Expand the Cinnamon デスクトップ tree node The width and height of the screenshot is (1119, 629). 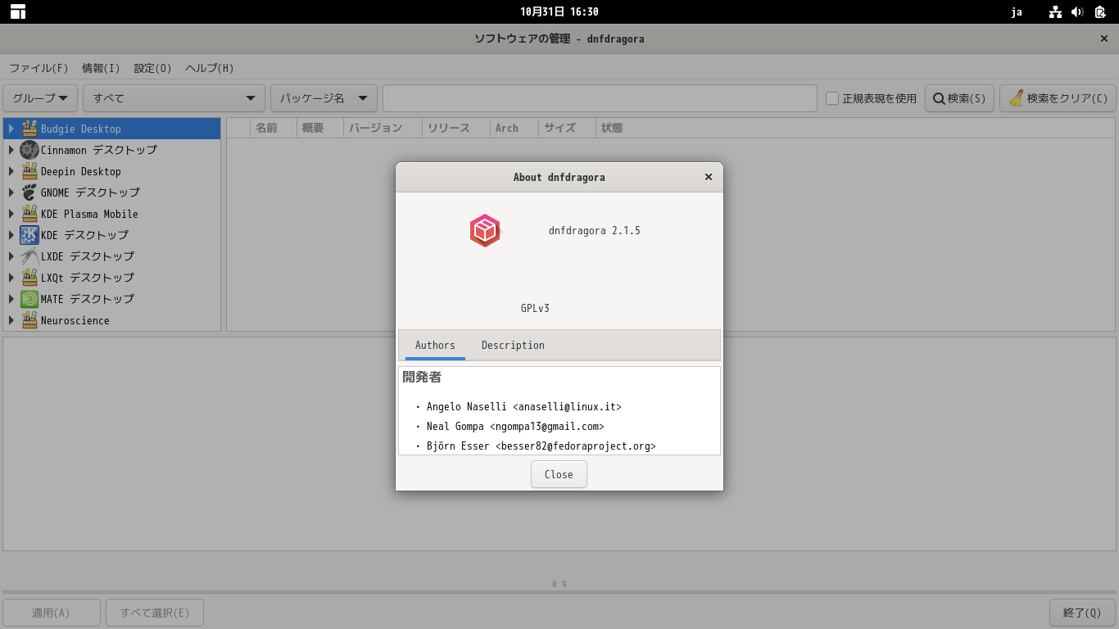11,150
